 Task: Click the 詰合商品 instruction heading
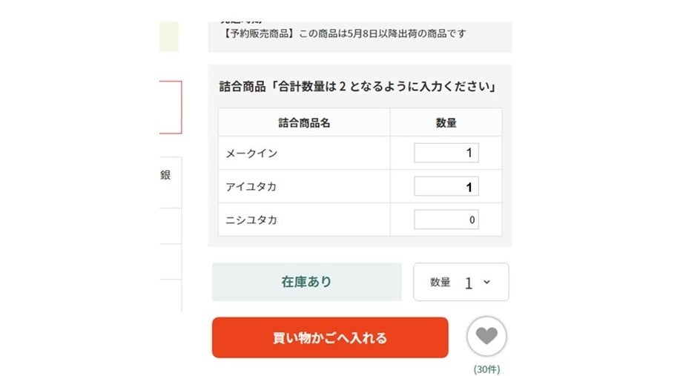pyautogui.click(x=357, y=86)
